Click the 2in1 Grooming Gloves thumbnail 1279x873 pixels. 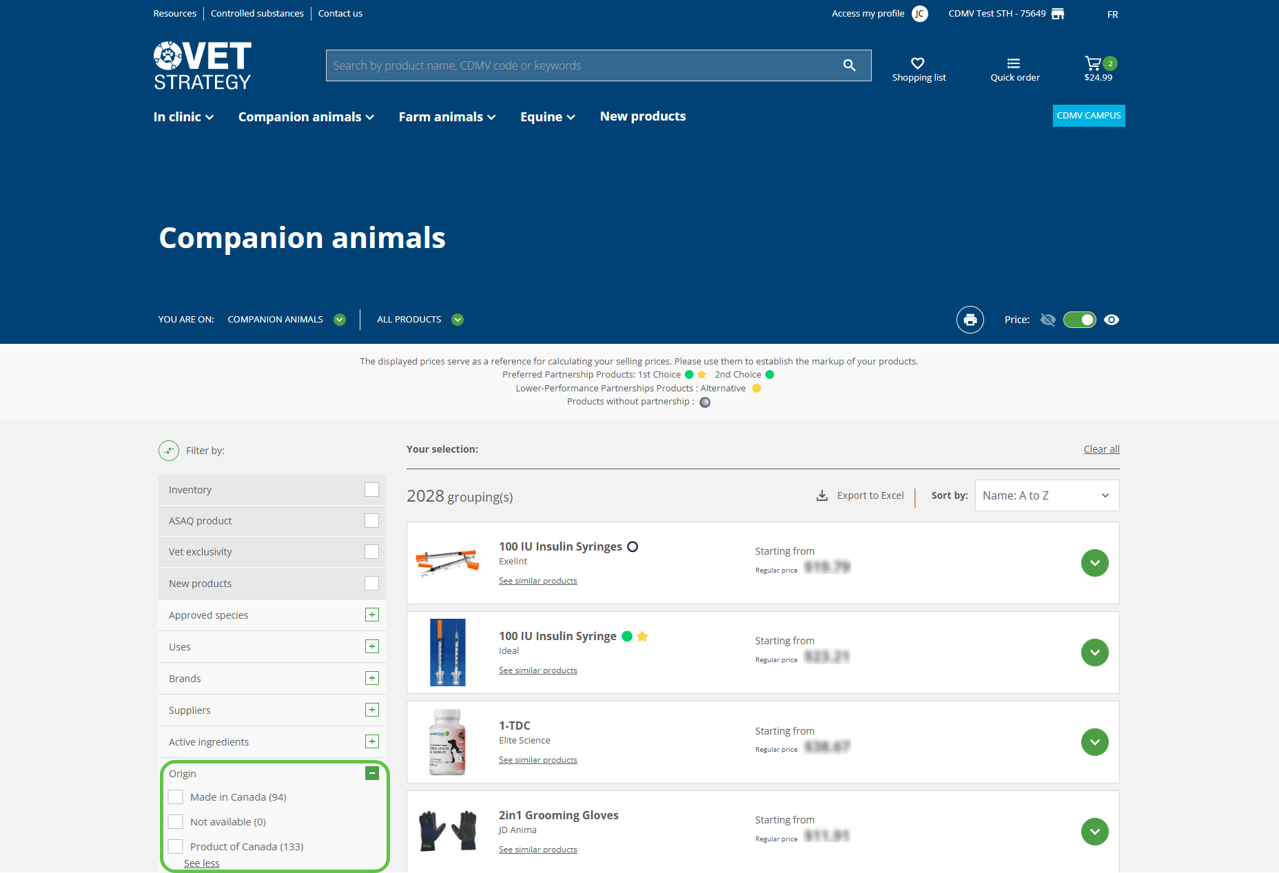[447, 831]
